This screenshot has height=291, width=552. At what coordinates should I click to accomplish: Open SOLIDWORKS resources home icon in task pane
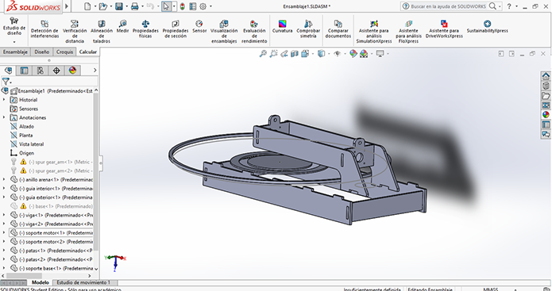point(546,76)
